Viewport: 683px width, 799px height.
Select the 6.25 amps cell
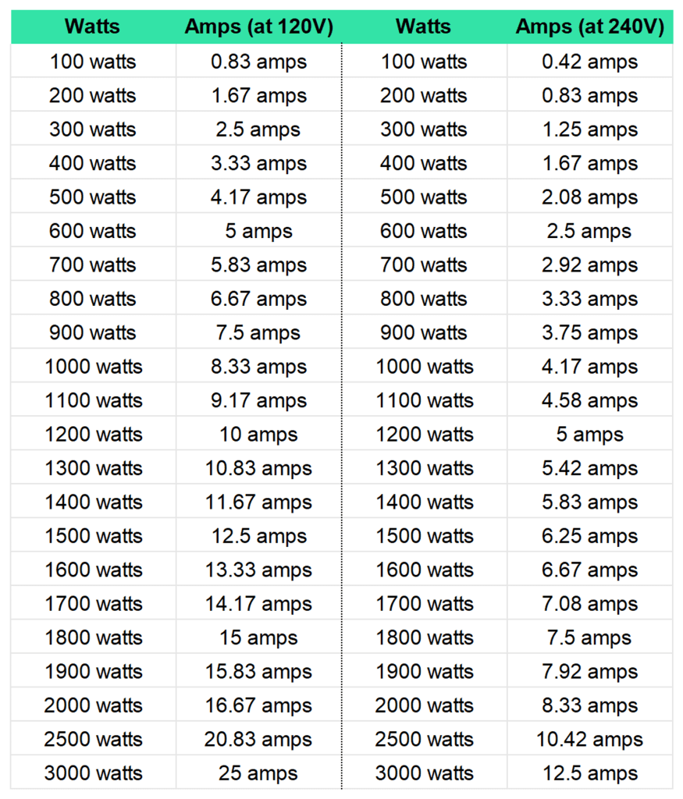pos(589,536)
